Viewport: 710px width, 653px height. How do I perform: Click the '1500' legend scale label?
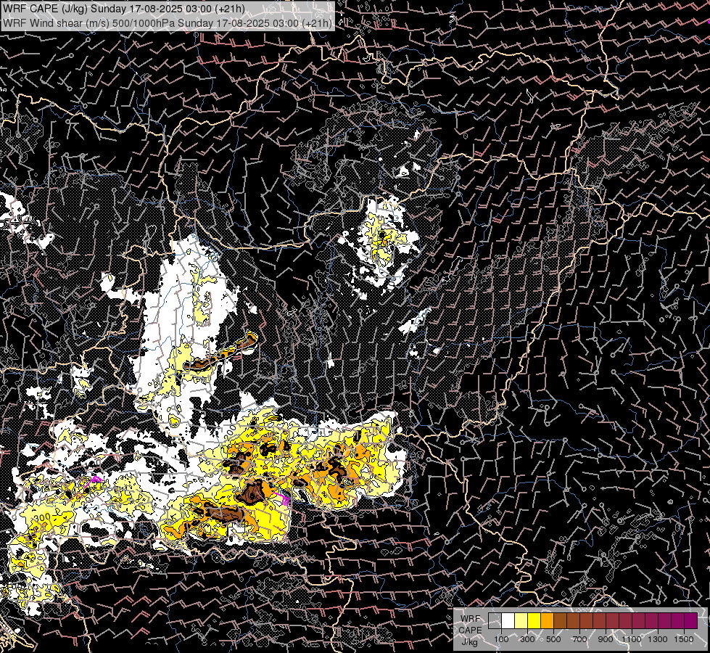(684, 639)
